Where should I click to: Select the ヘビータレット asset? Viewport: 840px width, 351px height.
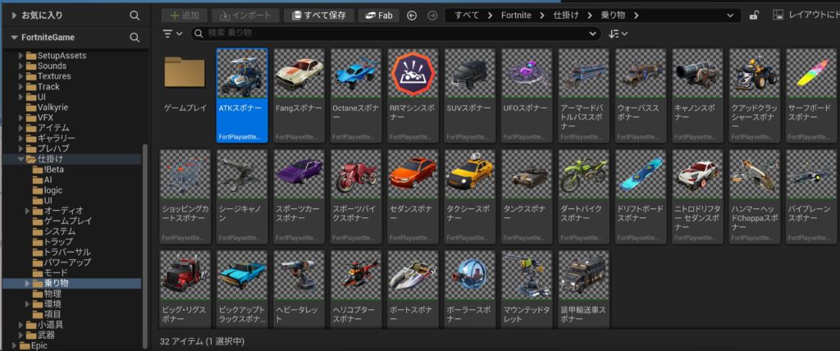[299, 289]
